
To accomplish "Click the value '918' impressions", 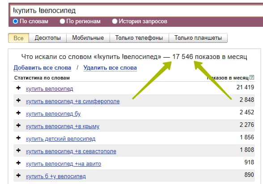I will coord(249,162).
